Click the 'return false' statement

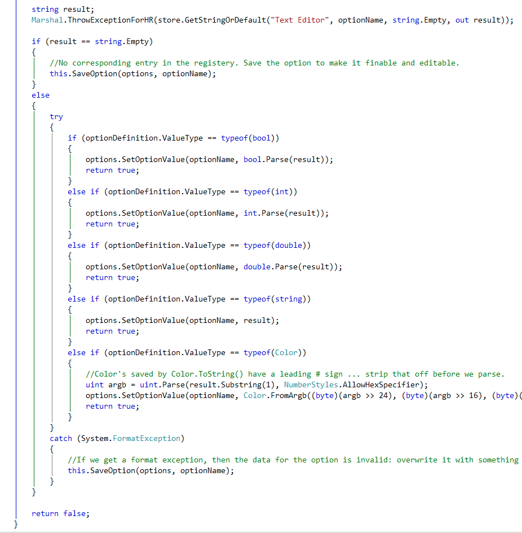tap(60, 513)
